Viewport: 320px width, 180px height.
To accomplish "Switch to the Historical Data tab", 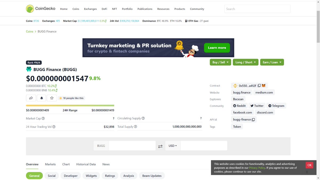I will pos(86,164).
